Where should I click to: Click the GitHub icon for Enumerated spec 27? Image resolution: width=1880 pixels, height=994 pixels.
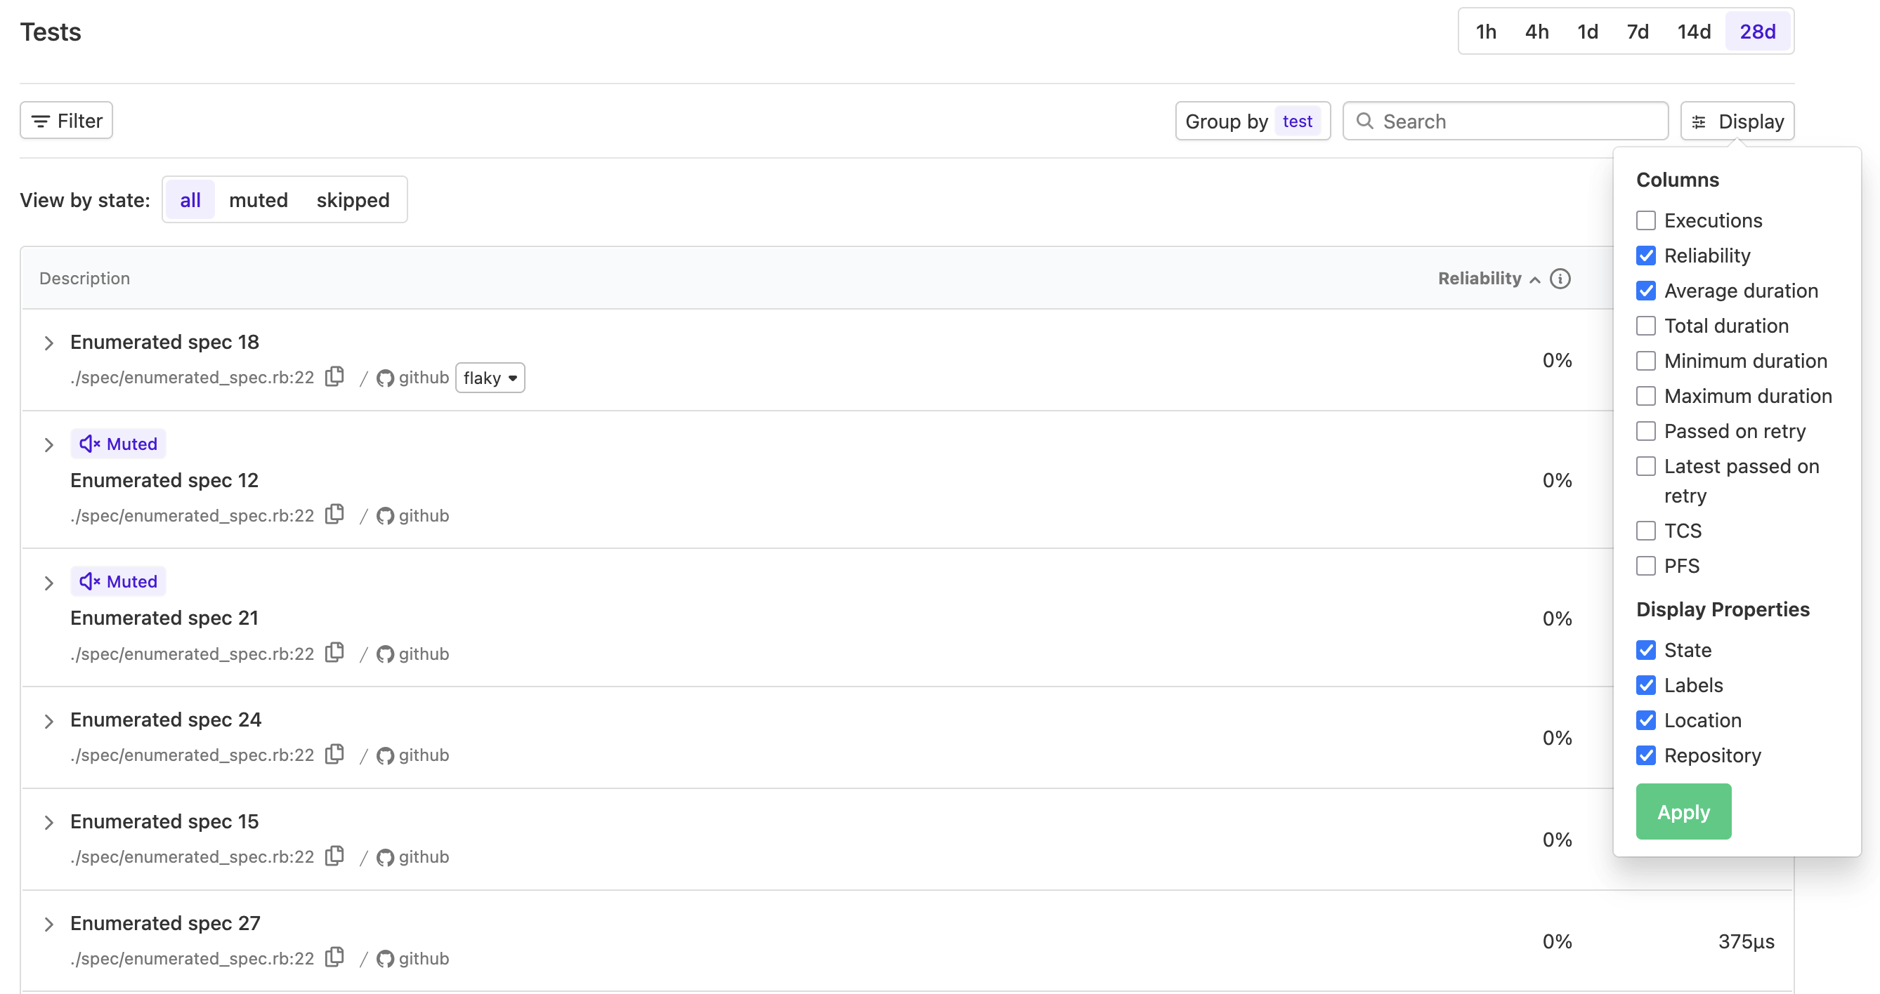[x=385, y=958]
